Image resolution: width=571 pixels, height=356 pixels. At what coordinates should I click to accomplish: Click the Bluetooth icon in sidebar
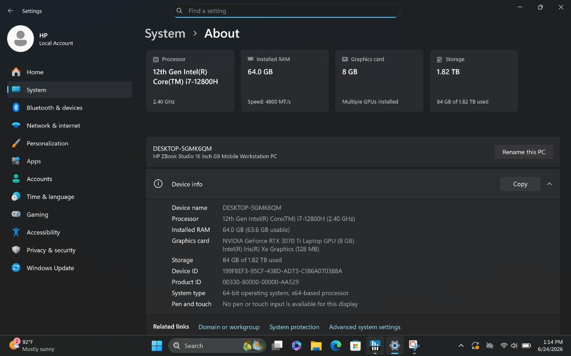click(16, 108)
